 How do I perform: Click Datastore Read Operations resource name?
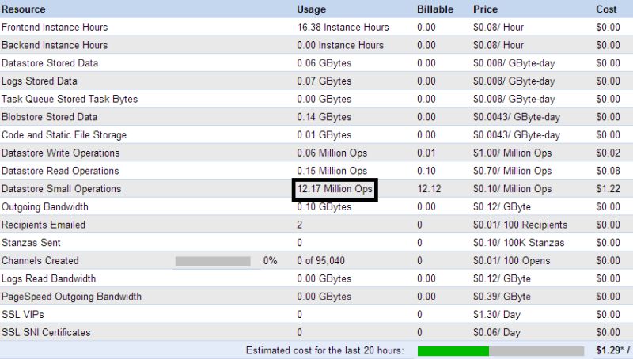pyautogui.click(x=60, y=171)
